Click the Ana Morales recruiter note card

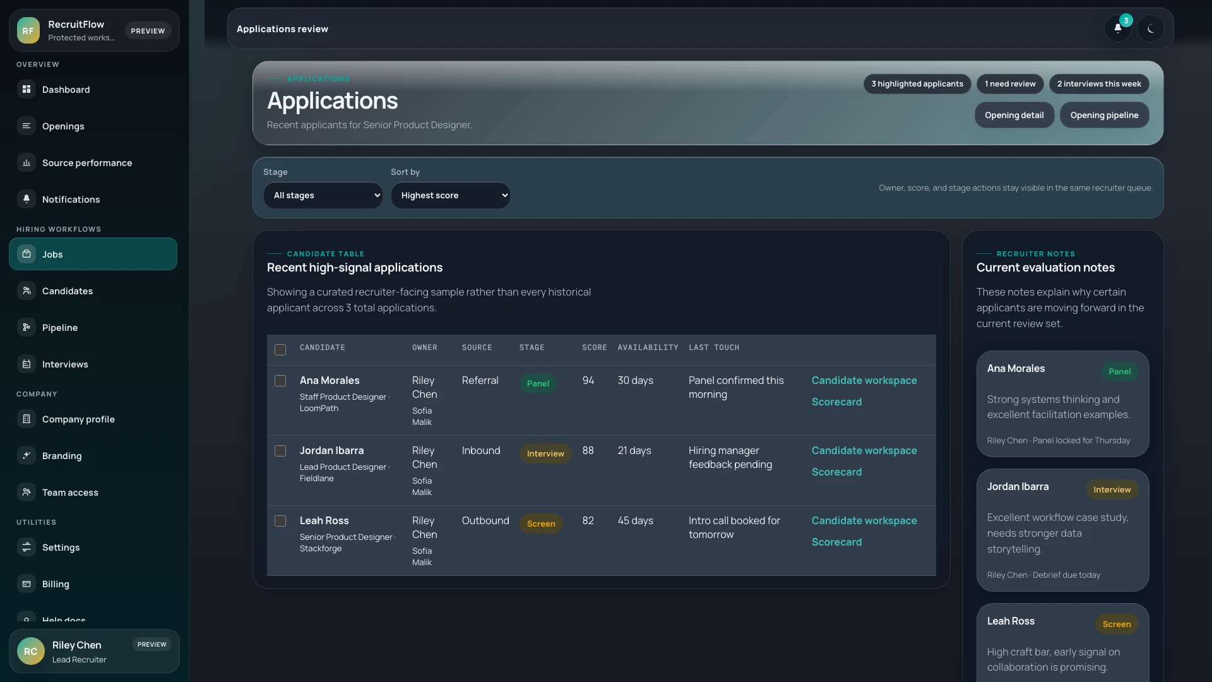point(1062,404)
